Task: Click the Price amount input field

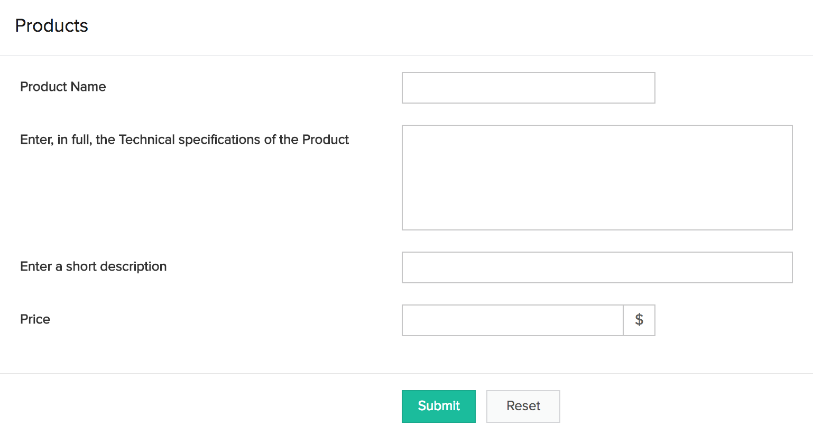Action: tap(512, 320)
